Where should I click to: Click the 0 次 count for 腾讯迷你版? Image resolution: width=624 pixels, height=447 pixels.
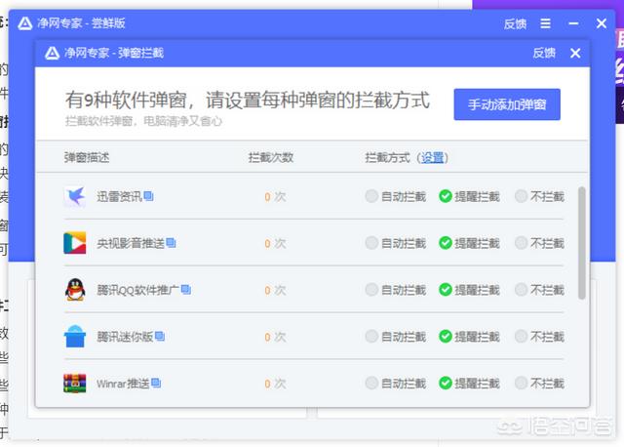point(275,337)
